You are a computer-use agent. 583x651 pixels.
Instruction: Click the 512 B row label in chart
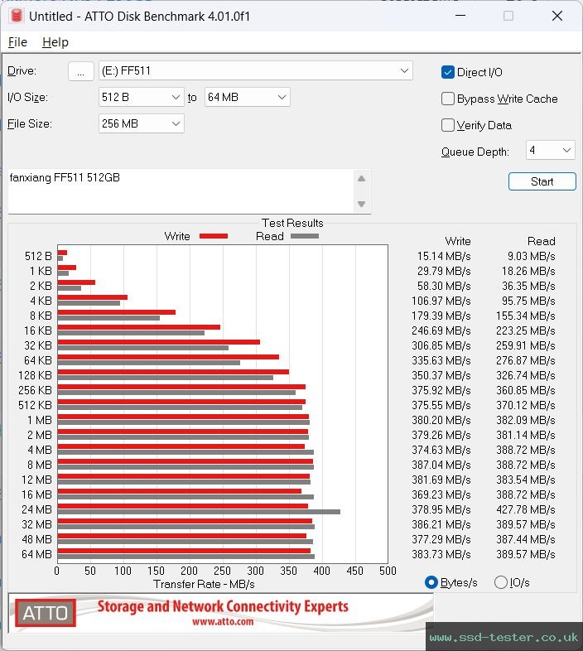(x=38, y=256)
